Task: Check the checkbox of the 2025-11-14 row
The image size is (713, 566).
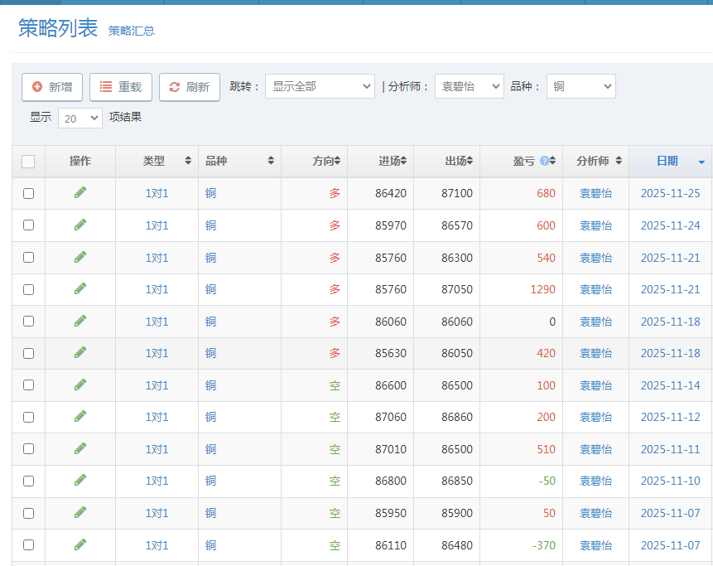Action: tap(27, 385)
